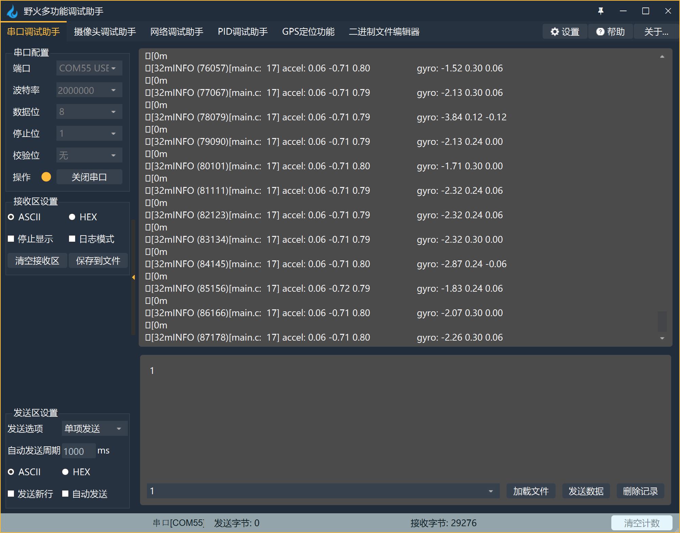Enable the 发送新行 checkbox

31,494
